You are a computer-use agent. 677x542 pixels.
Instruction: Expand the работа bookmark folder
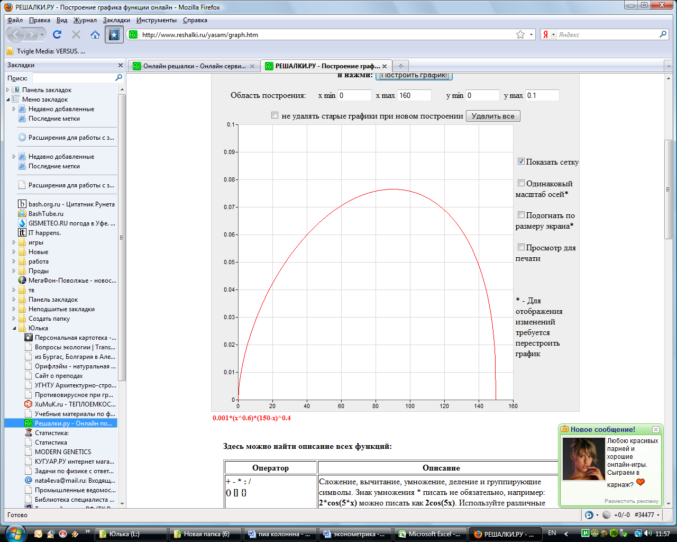pyautogui.click(x=14, y=261)
